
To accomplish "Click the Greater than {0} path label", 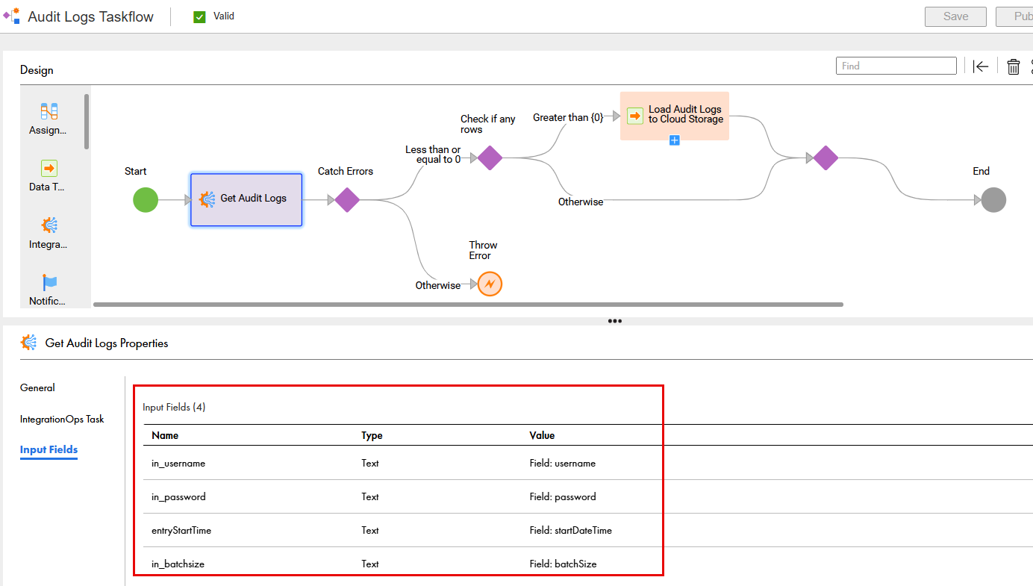I will coord(568,117).
